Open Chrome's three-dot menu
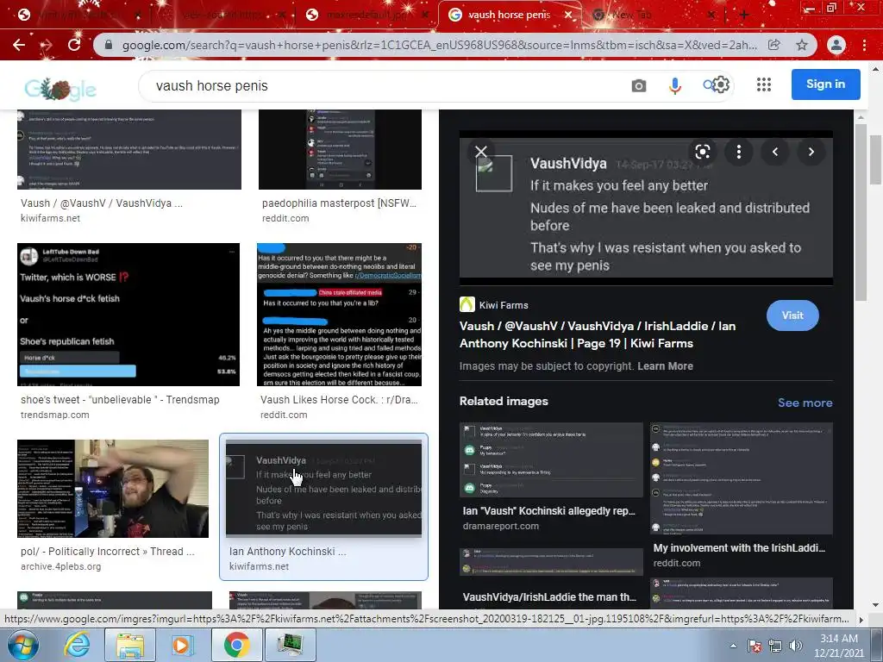 click(x=864, y=45)
